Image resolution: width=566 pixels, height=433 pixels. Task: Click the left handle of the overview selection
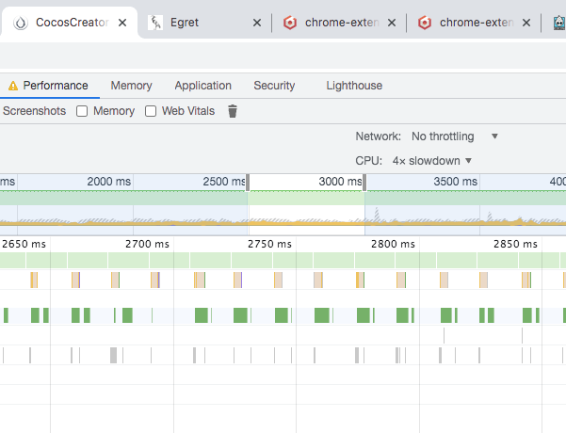[248, 183]
